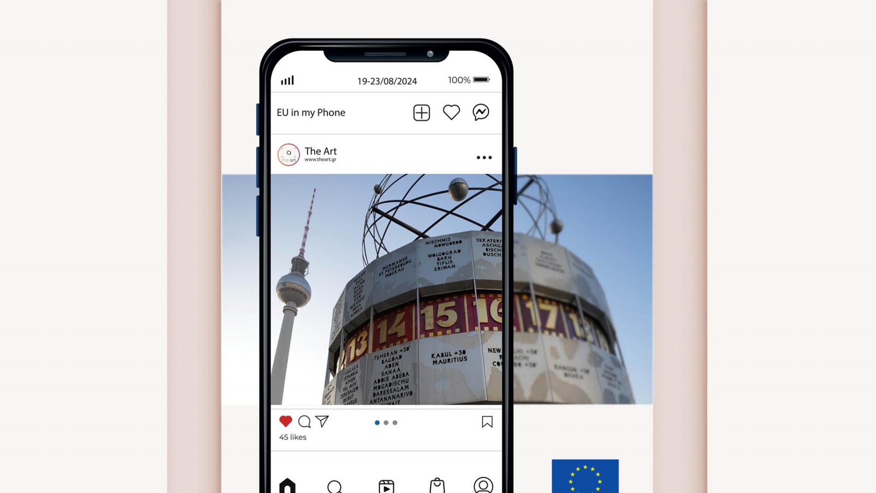Open EU in my Phone profile page

[311, 112]
